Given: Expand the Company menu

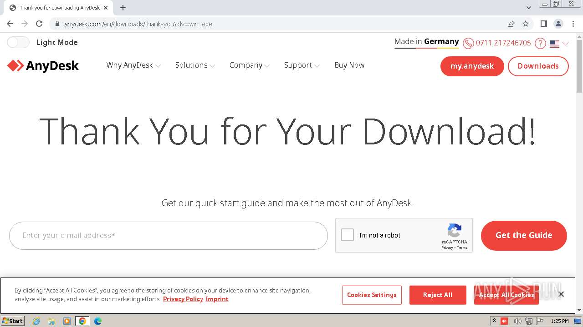Looking at the screenshot, I should pos(250,65).
